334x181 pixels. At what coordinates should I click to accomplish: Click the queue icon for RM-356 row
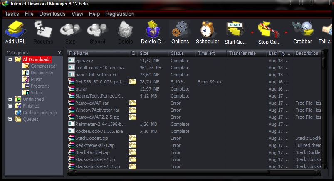[133, 82]
